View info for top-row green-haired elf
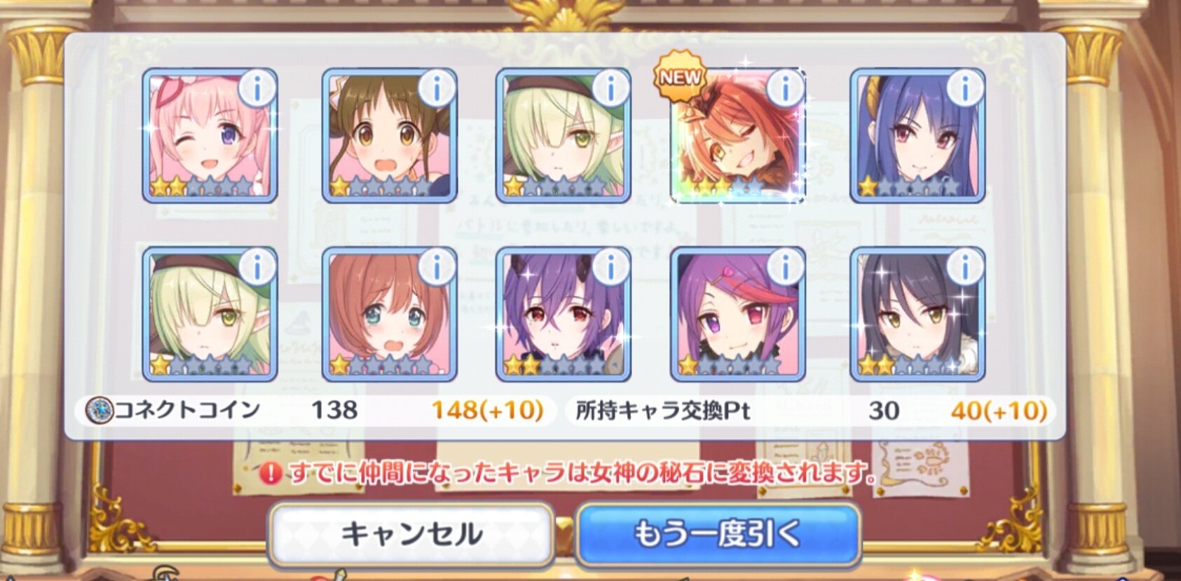The height and width of the screenshot is (581, 1181). [x=610, y=89]
